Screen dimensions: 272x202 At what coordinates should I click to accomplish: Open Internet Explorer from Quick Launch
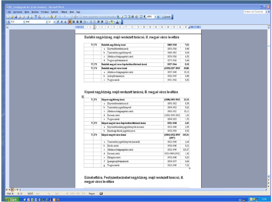[47, 200]
